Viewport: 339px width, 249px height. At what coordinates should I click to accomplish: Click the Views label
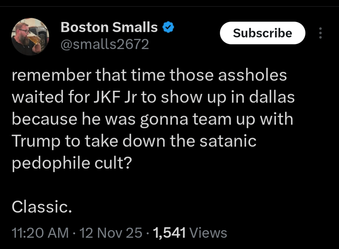(208, 233)
